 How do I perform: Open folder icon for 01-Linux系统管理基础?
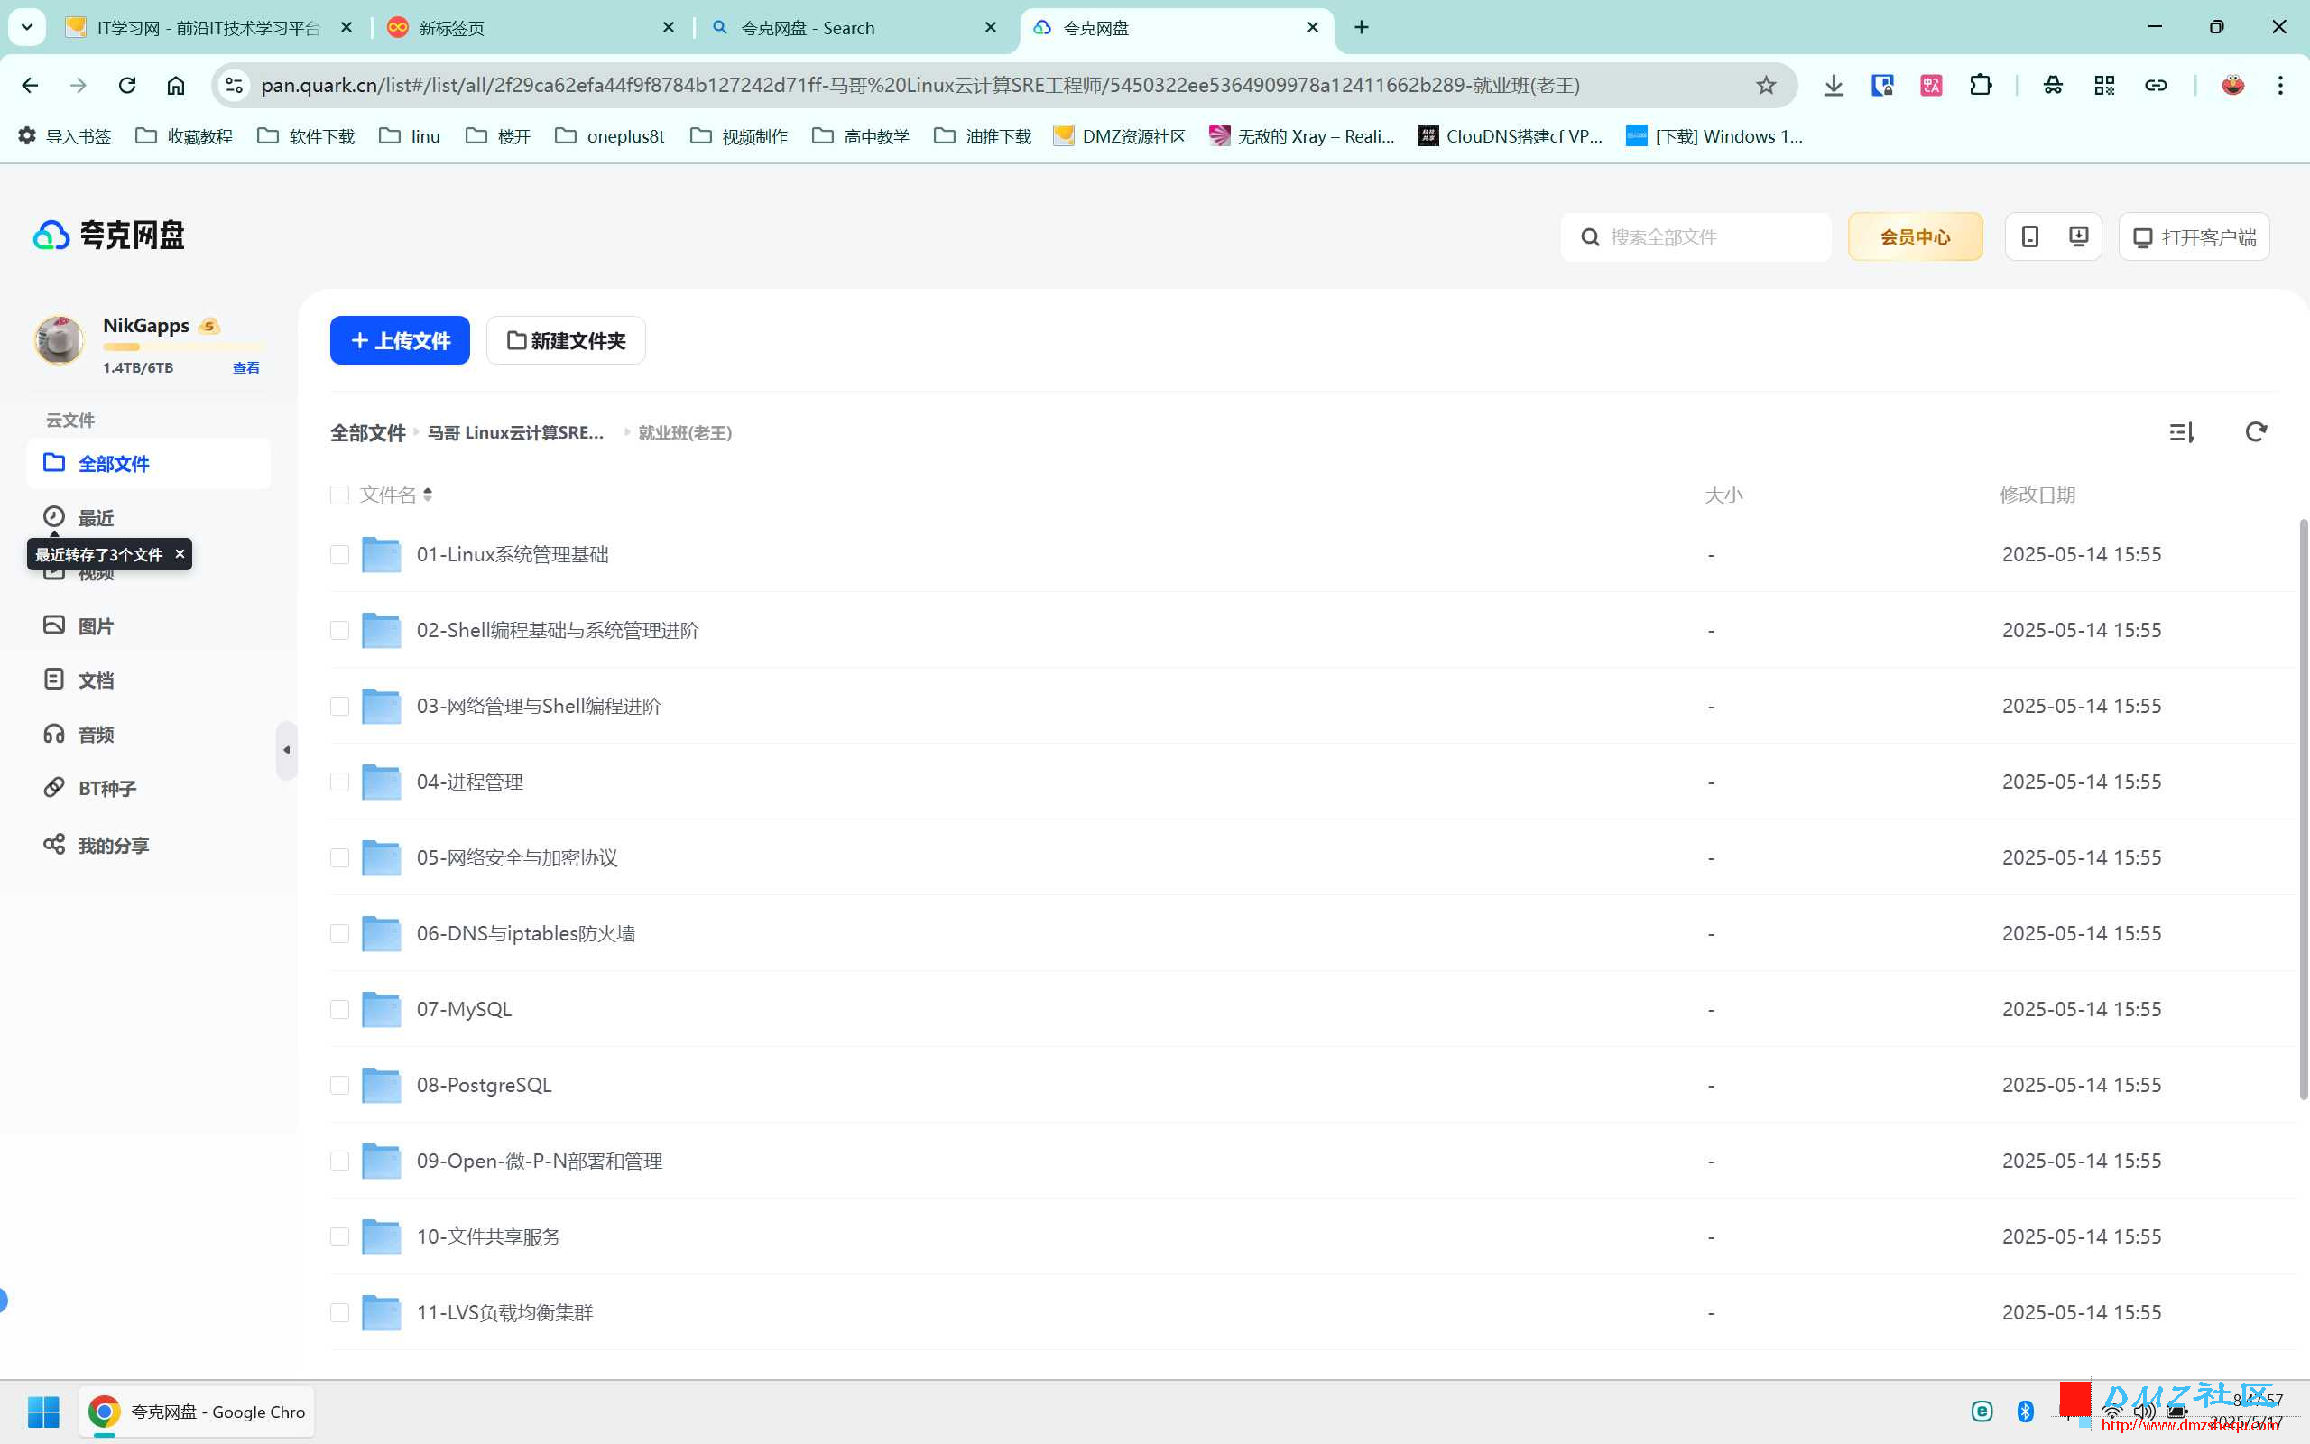coord(381,555)
